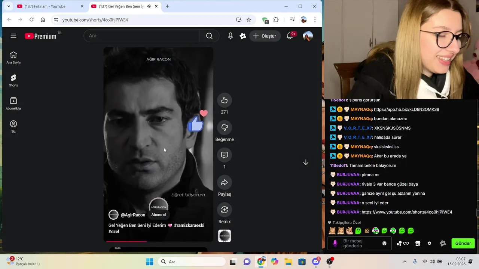Remix this Short
This screenshot has height=269, width=479.
pos(225,210)
